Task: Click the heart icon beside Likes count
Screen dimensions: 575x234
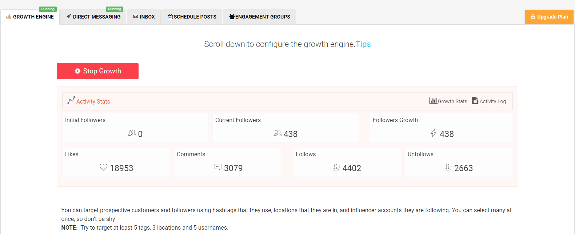Action: pyautogui.click(x=103, y=167)
